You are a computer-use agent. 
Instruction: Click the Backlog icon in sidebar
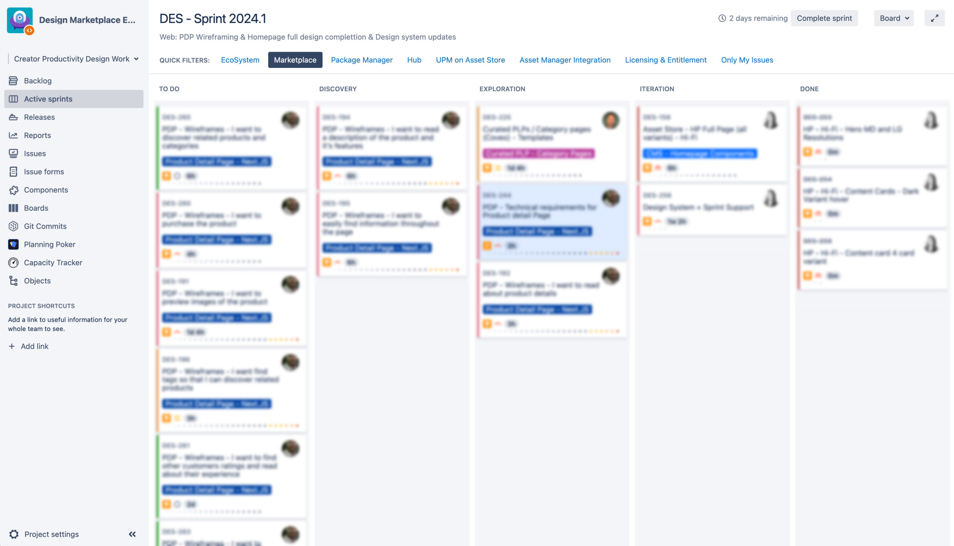click(13, 80)
